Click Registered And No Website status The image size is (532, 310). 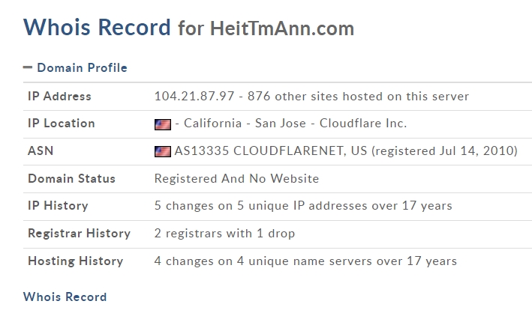point(236,179)
